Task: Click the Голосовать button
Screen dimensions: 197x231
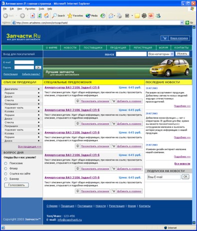Action: point(16,185)
